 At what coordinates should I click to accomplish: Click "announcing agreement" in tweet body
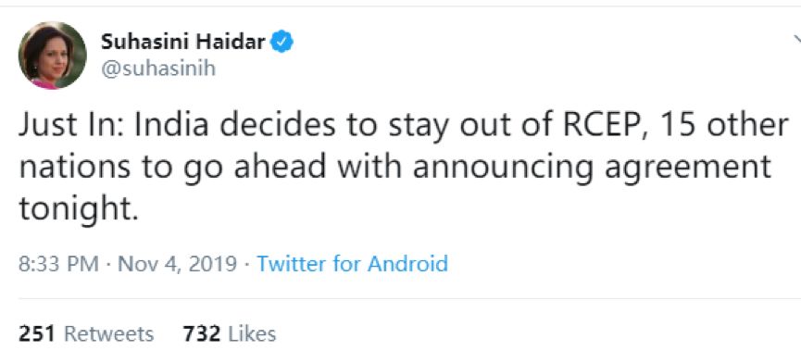pyautogui.click(x=593, y=169)
